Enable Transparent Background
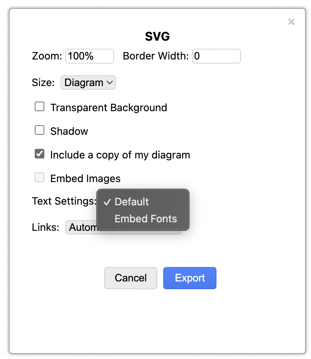Screen dimensions: 311x359 (40, 106)
